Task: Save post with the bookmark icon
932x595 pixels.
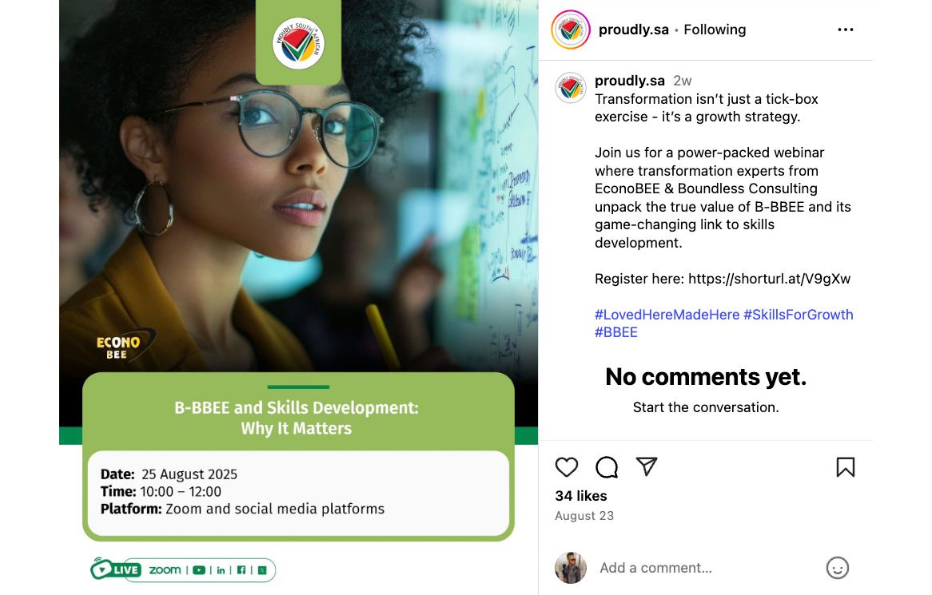Action: (845, 467)
